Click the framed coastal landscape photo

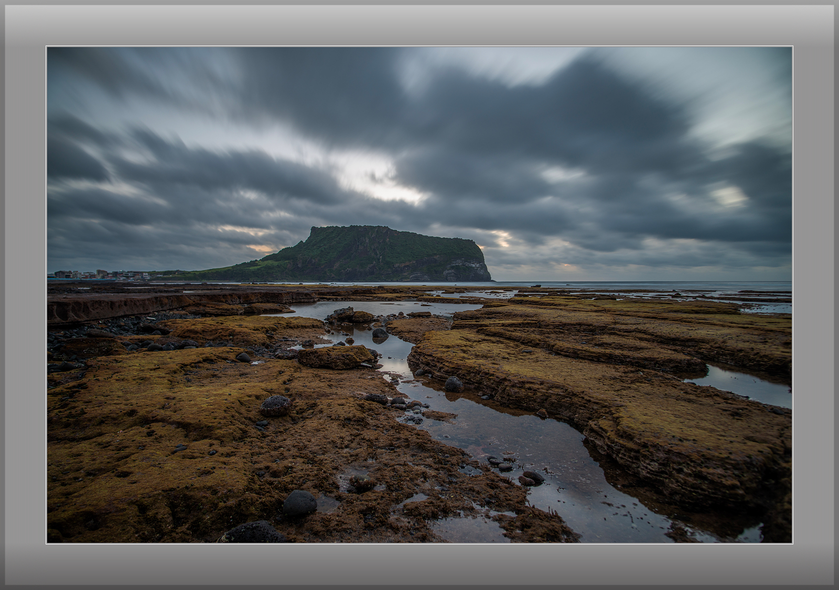pyautogui.click(x=419, y=295)
